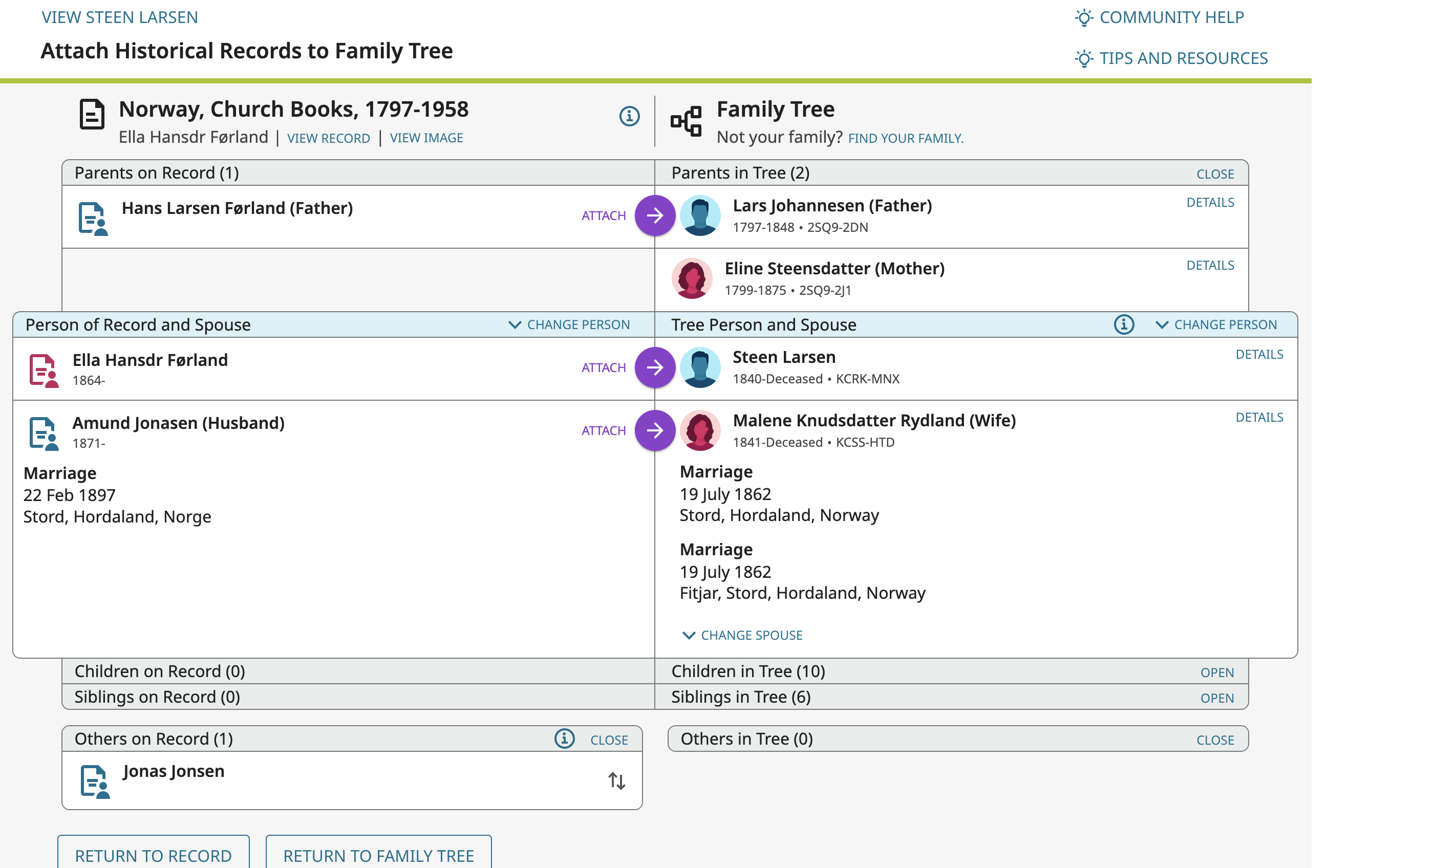Click move arrows icon for Jonas Jonsen
The width and height of the screenshot is (1455, 868).
pyautogui.click(x=616, y=781)
